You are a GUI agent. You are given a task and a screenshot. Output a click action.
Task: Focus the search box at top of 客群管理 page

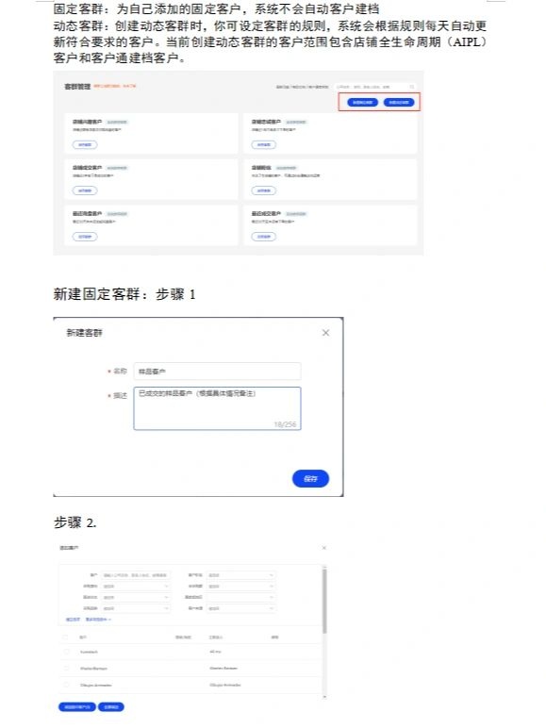374,87
